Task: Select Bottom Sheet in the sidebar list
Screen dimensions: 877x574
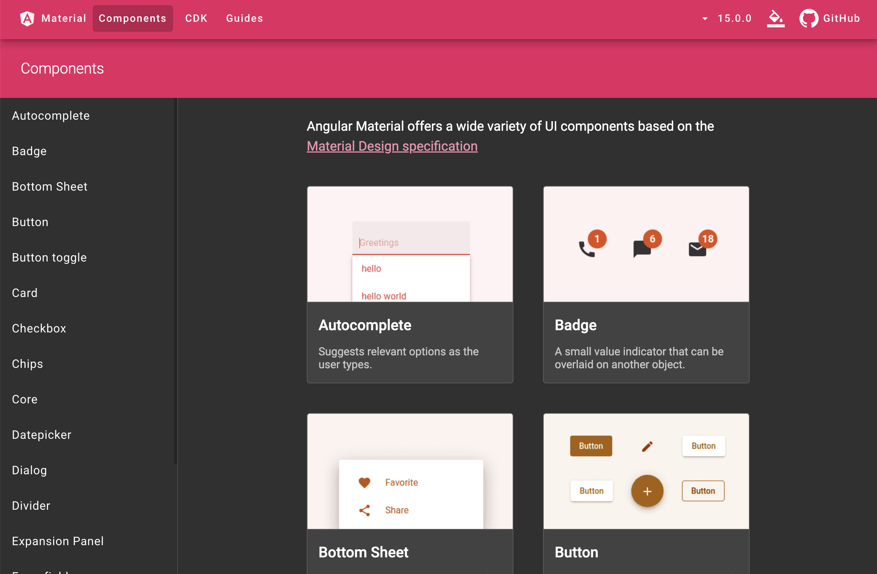Action: (x=49, y=186)
